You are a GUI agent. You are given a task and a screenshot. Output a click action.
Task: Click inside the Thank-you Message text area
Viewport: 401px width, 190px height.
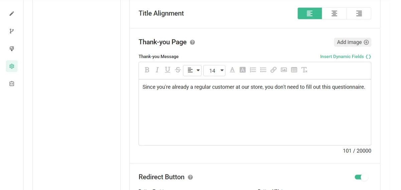click(x=255, y=112)
